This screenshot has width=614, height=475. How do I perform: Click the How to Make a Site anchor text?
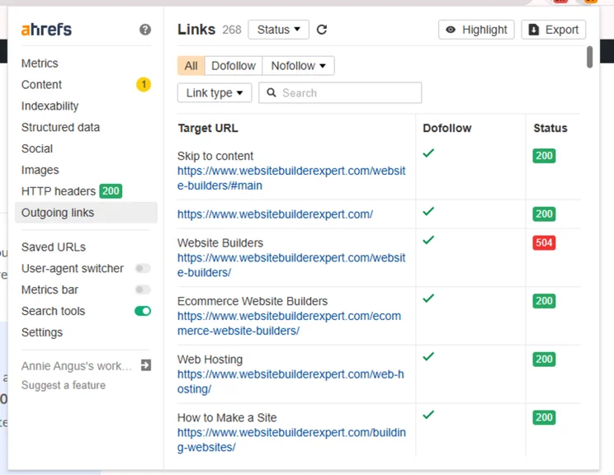click(227, 417)
